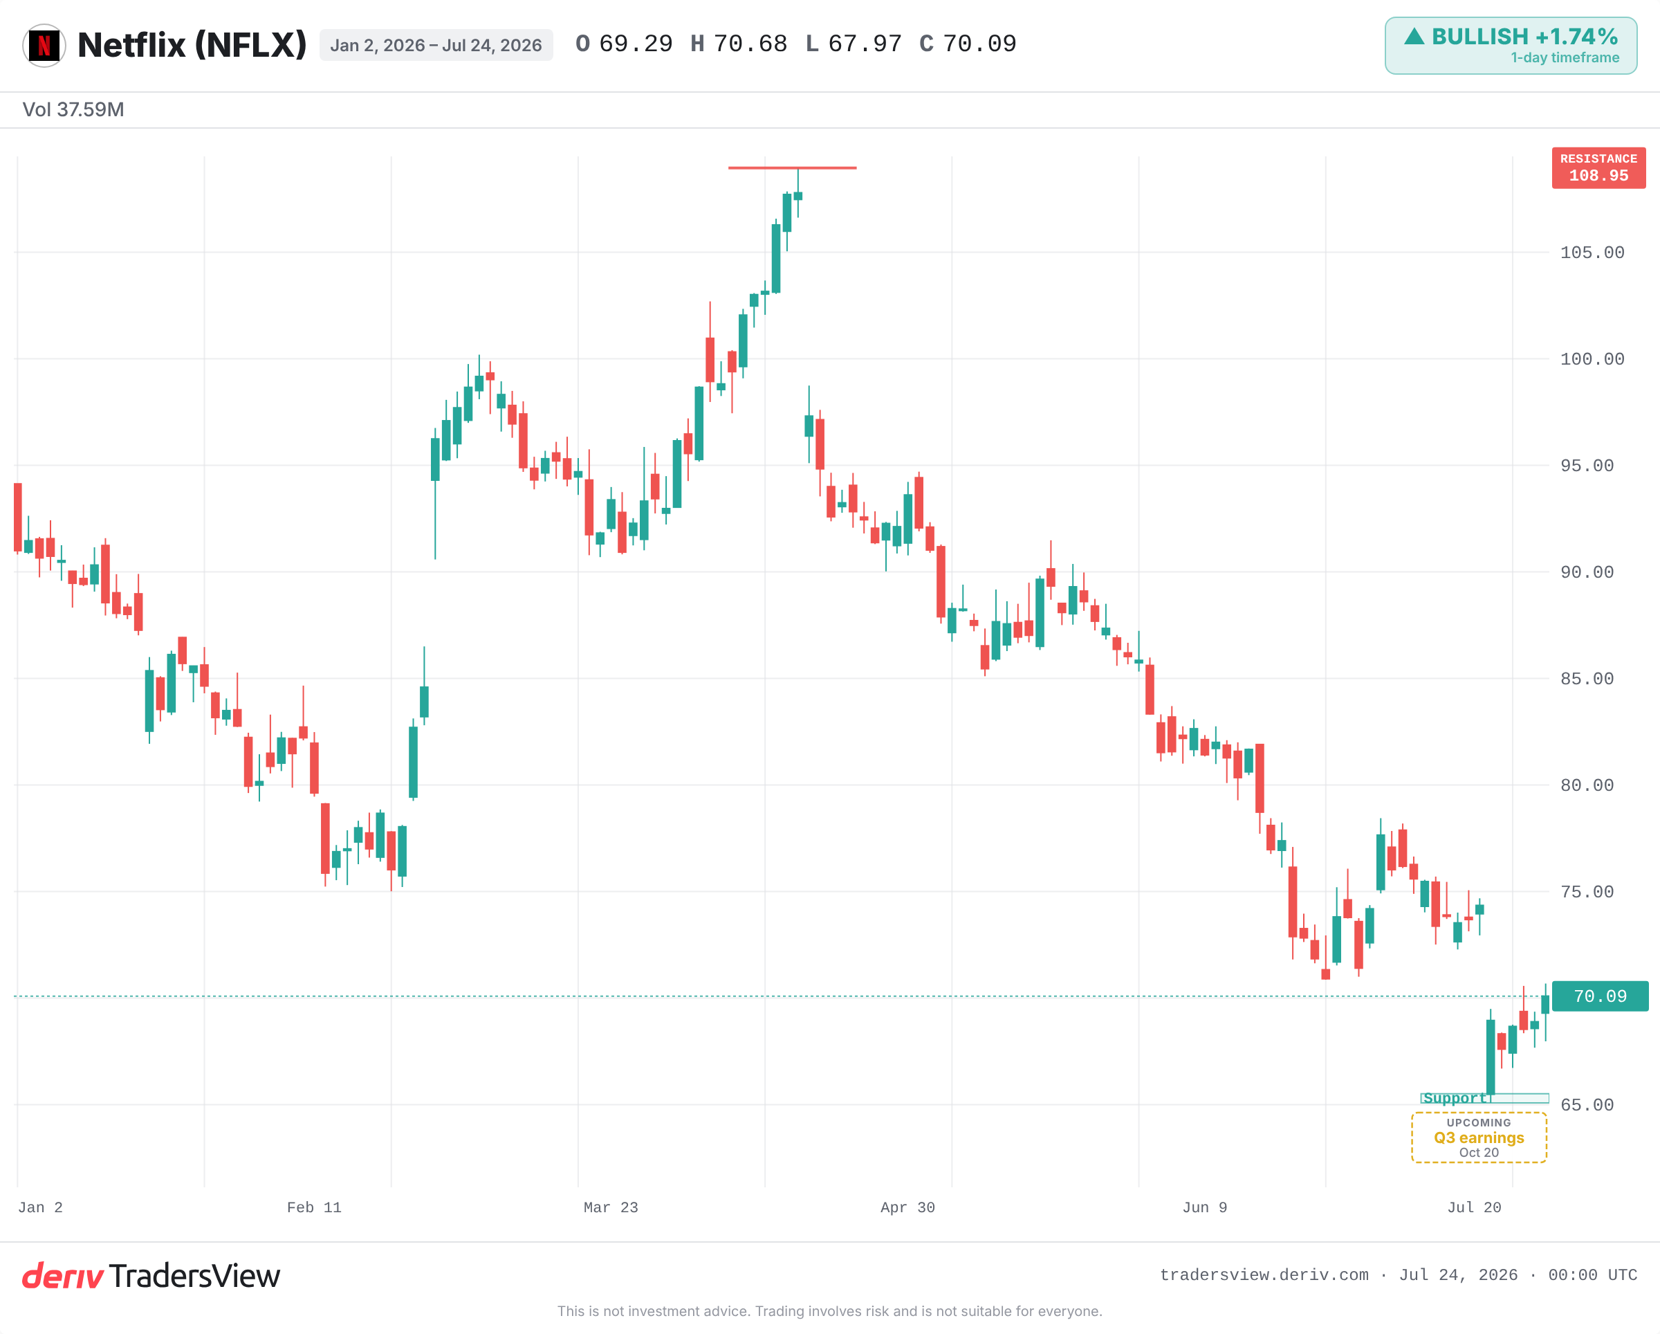Viewport: 1660px width, 1334px height.
Task: Click the current price tag 70.09 on the axis
Action: click(x=1600, y=996)
